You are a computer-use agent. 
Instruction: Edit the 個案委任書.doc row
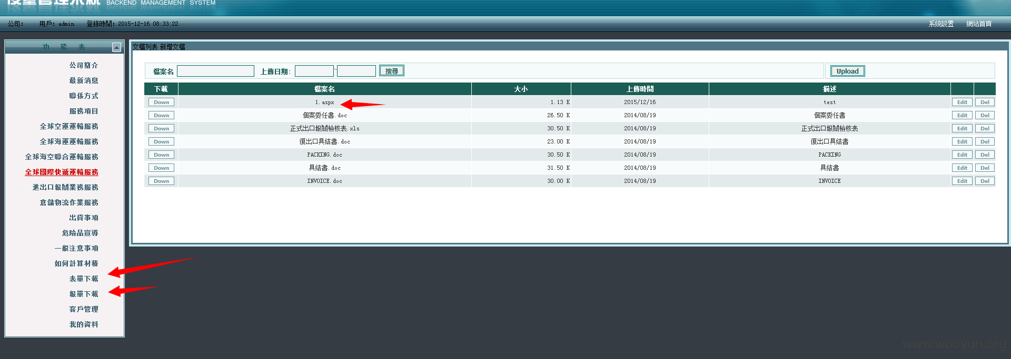pyautogui.click(x=962, y=116)
